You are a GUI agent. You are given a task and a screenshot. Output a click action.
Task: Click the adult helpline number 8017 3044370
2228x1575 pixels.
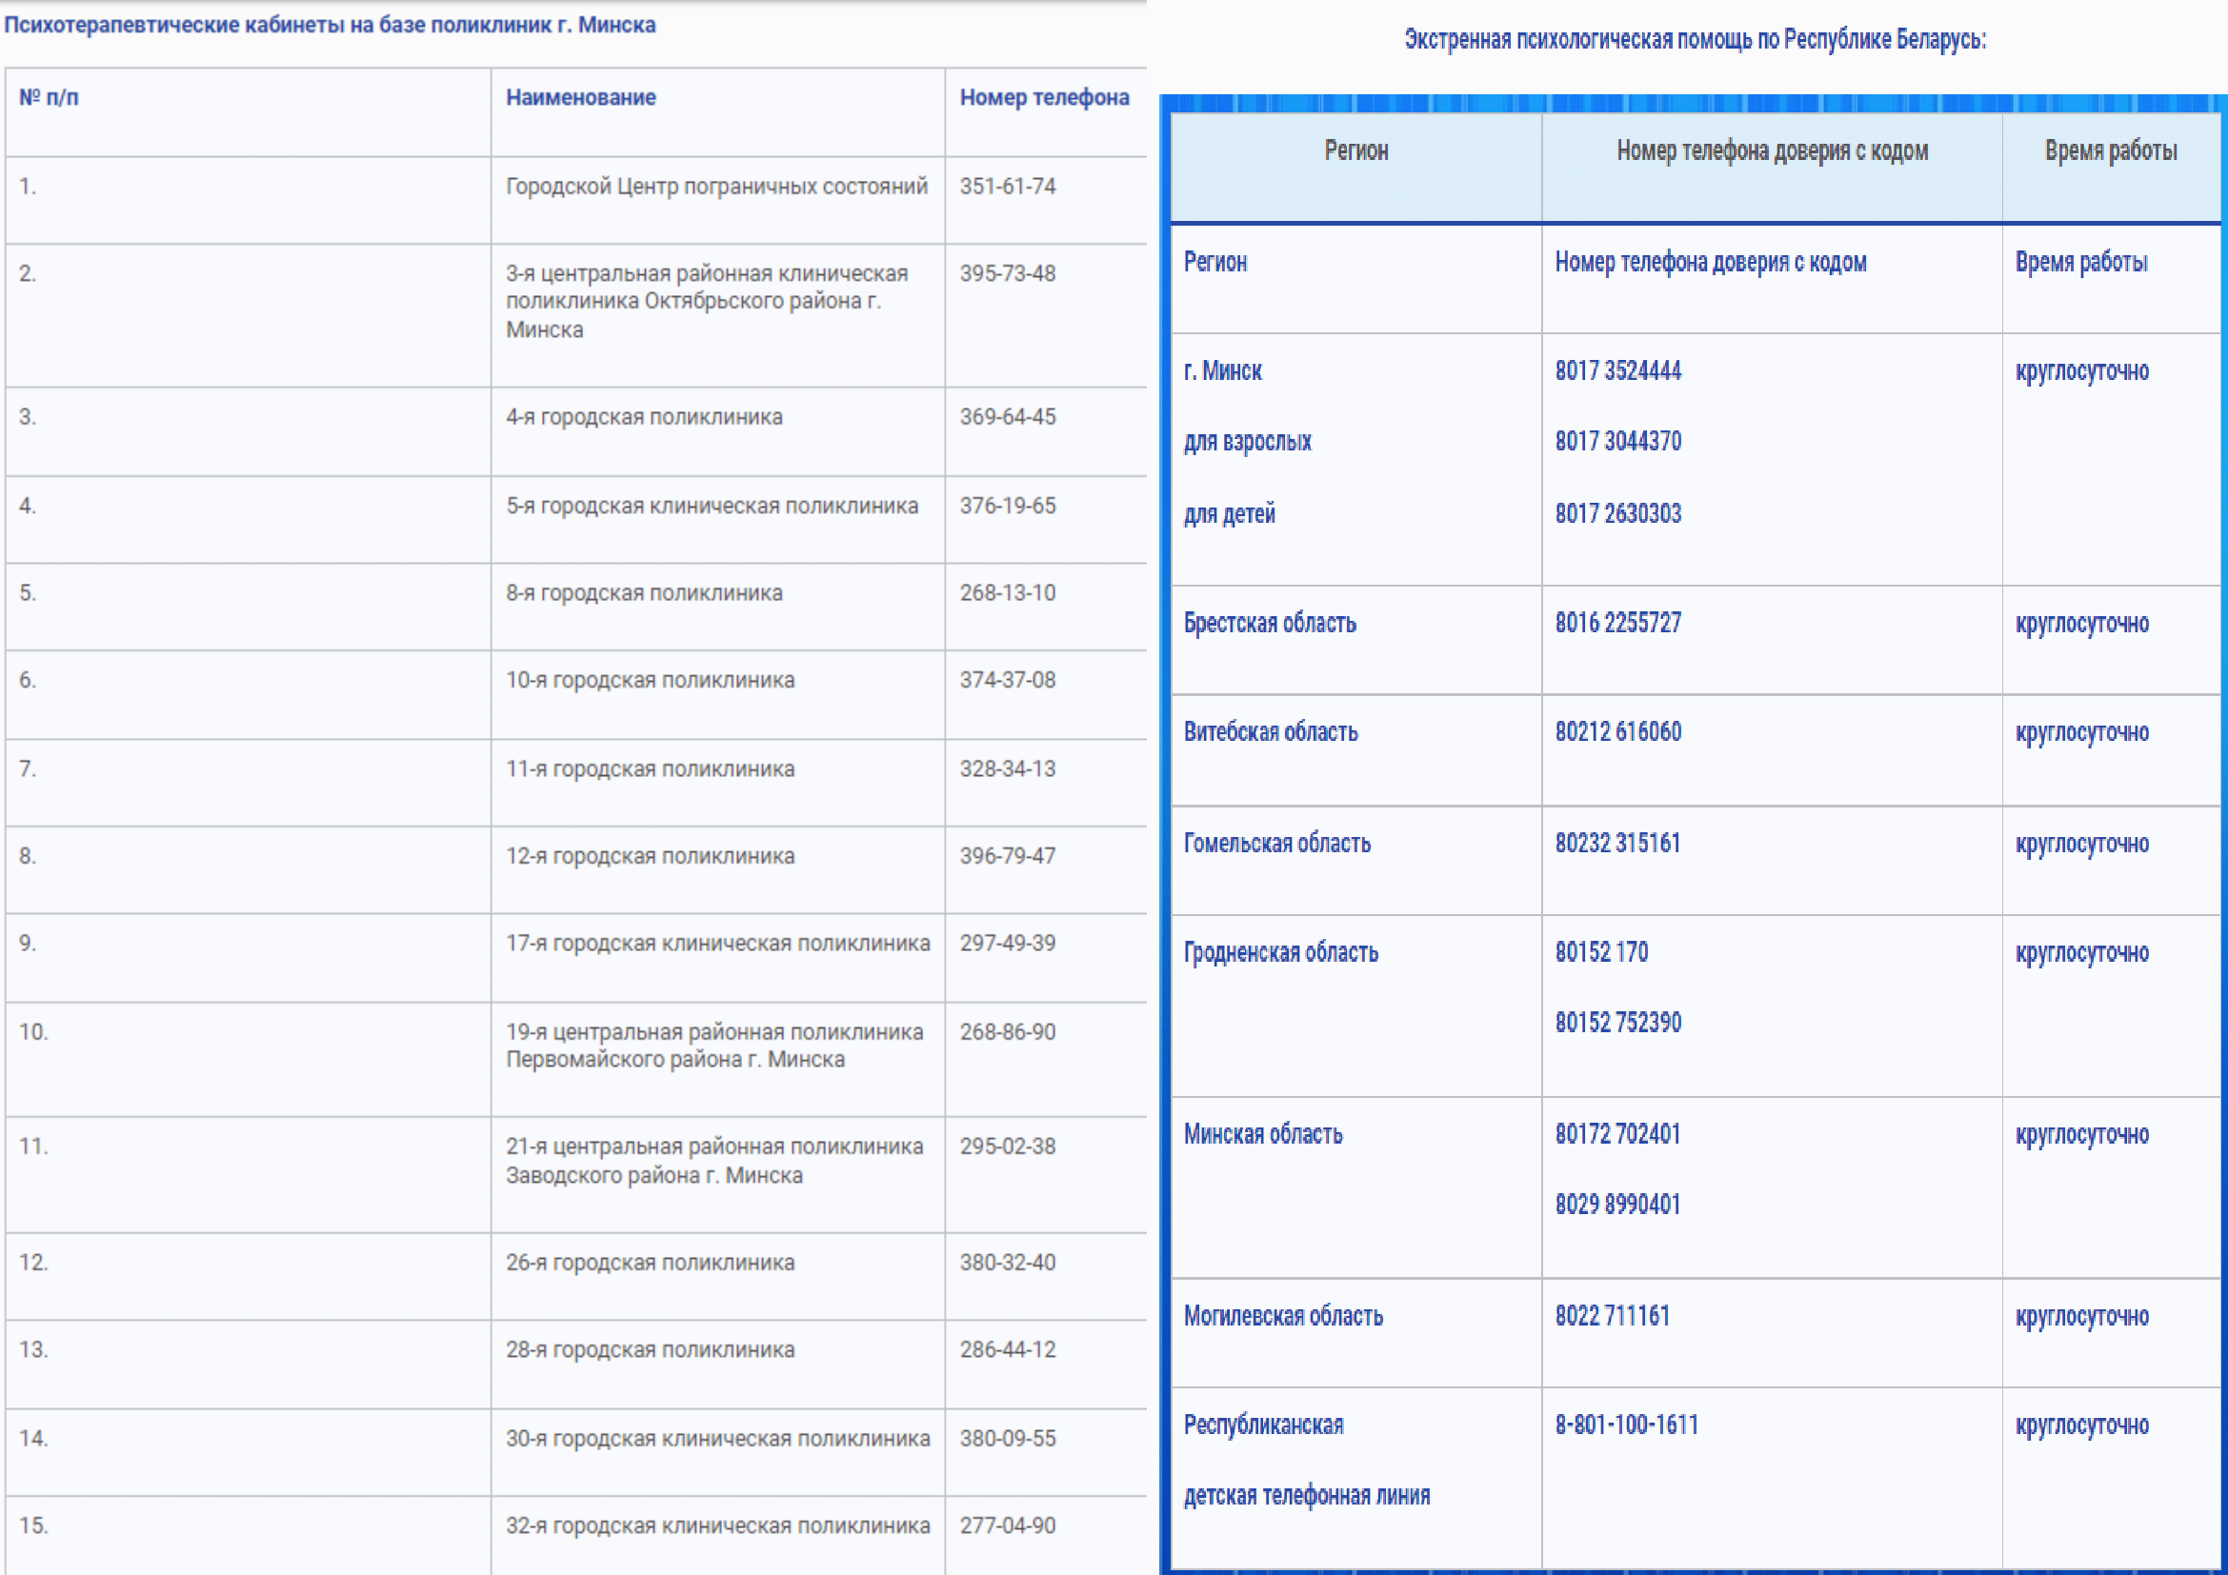1617,441
